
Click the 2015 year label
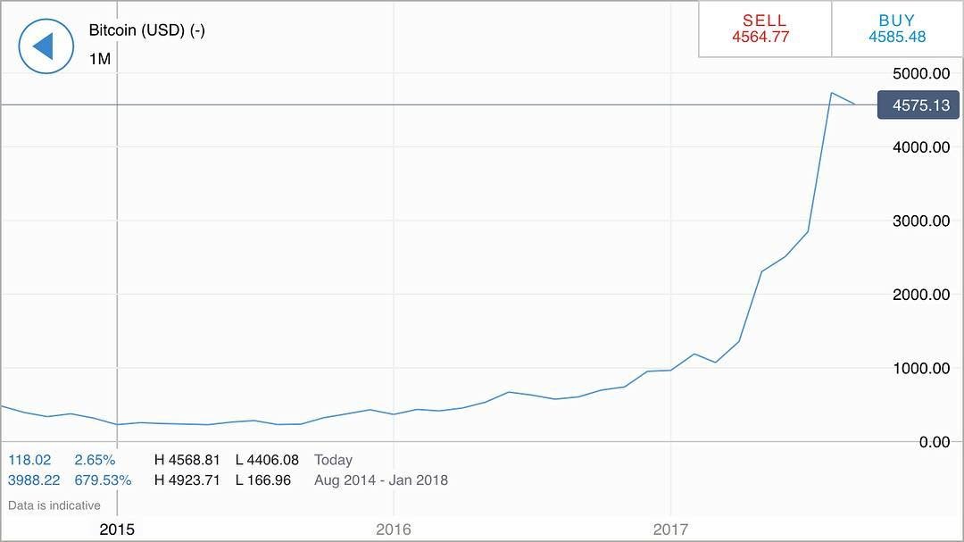pos(117,529)
